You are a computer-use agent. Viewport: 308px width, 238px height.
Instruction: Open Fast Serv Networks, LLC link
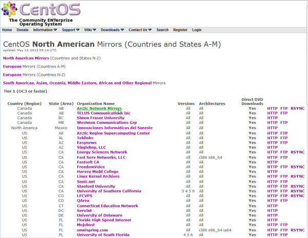101,157
